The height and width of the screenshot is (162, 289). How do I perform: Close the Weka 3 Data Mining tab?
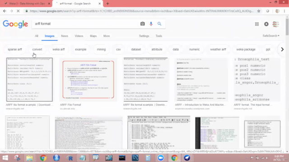pos(49,4)
